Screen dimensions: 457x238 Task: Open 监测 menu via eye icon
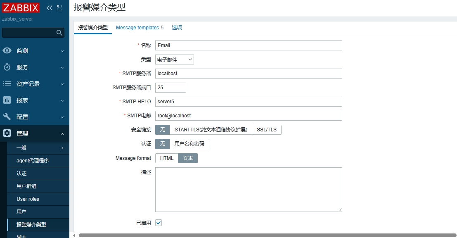pos(7,51)
